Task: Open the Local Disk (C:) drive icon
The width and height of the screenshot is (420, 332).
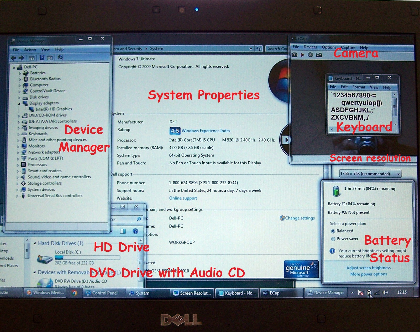Action: pos(45,259)
